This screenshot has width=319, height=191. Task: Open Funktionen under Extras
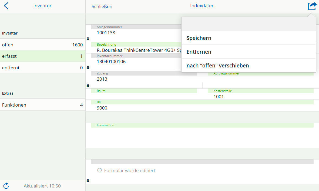(42, 105)
